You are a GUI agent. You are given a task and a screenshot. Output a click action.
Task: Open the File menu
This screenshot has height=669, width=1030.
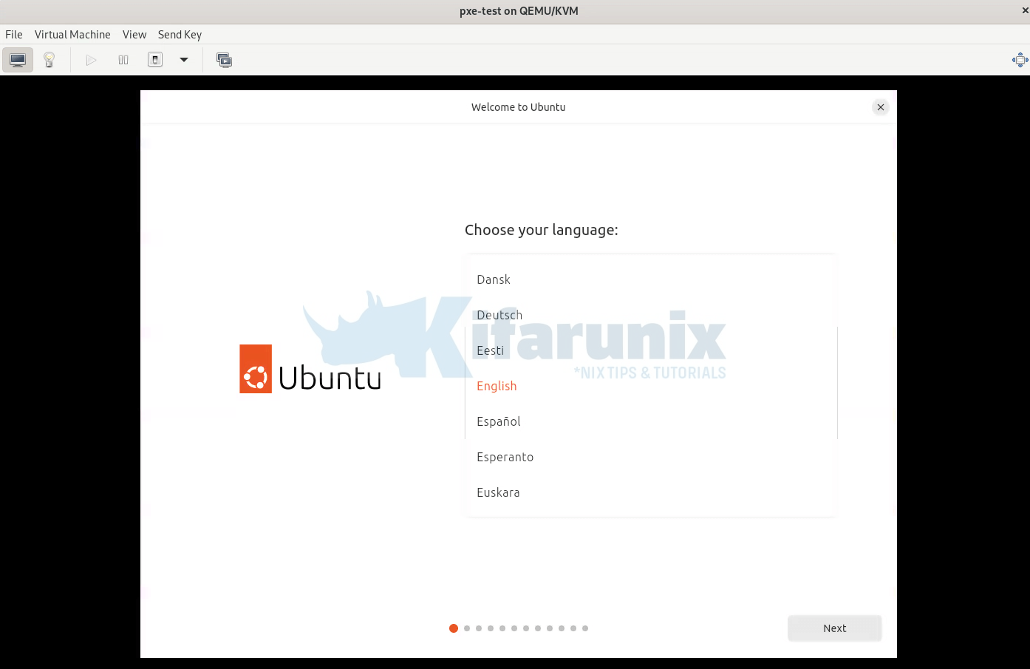coord(14,35)
